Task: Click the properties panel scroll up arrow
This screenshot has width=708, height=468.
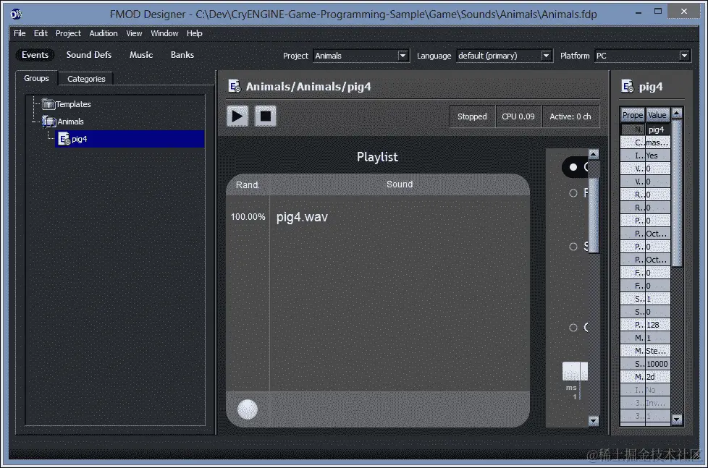Action: pos(676,113)
